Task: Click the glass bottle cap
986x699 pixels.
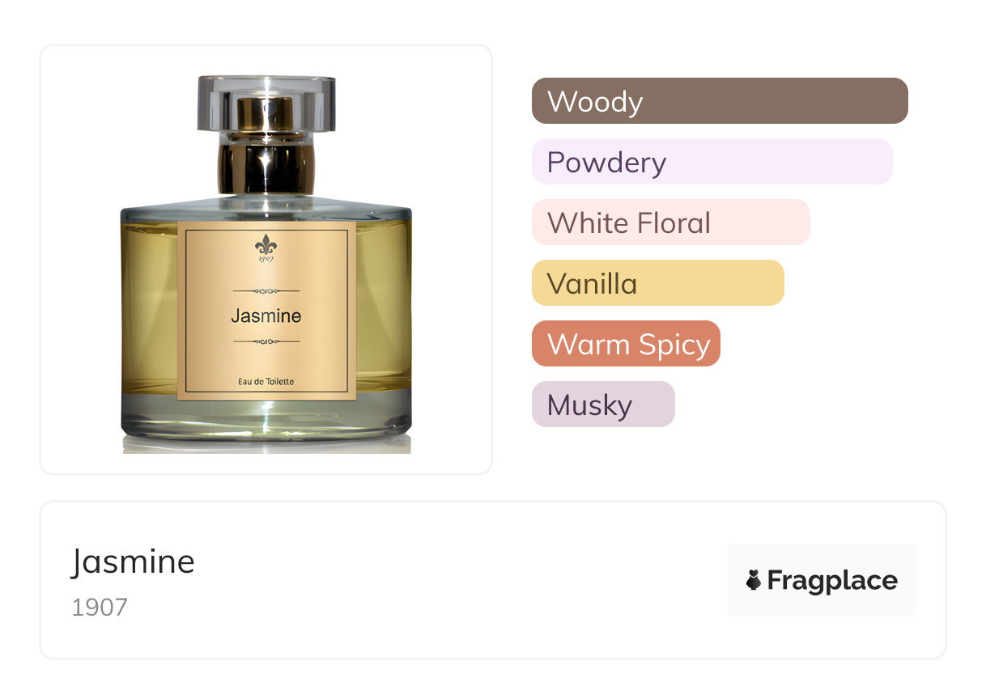Action: [x=266, y=103]
